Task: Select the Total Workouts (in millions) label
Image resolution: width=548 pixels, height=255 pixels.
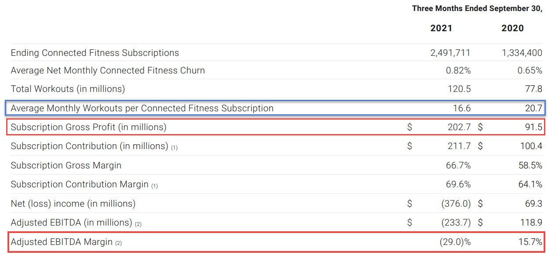Action: coord(68,89)
